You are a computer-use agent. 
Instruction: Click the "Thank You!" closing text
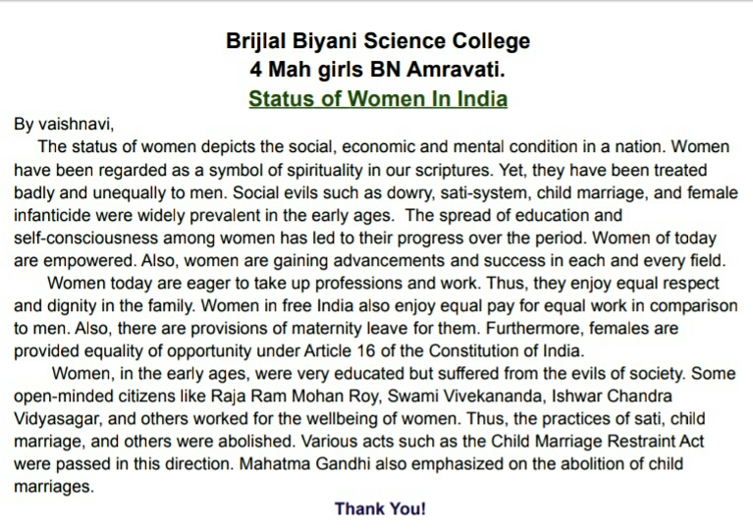pyautogui.click(x=380, y=508)
